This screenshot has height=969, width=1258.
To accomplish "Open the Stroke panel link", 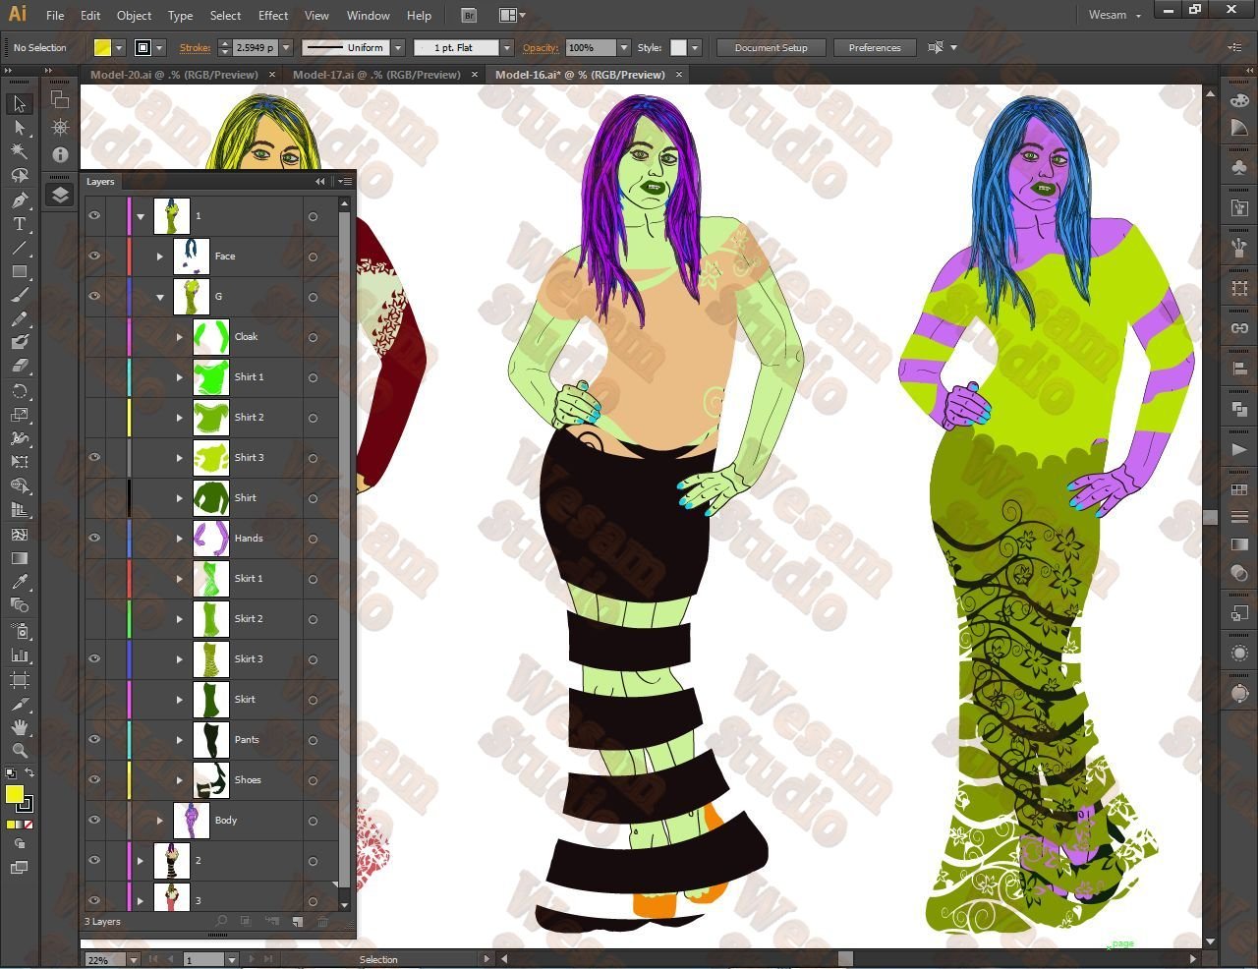I will tap(195, 47).
